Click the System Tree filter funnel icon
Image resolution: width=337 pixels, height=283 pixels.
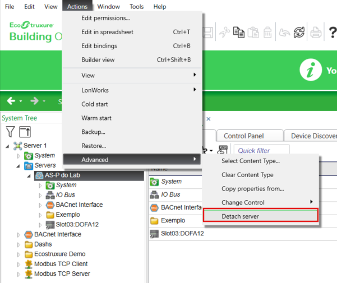pos(10,132)
